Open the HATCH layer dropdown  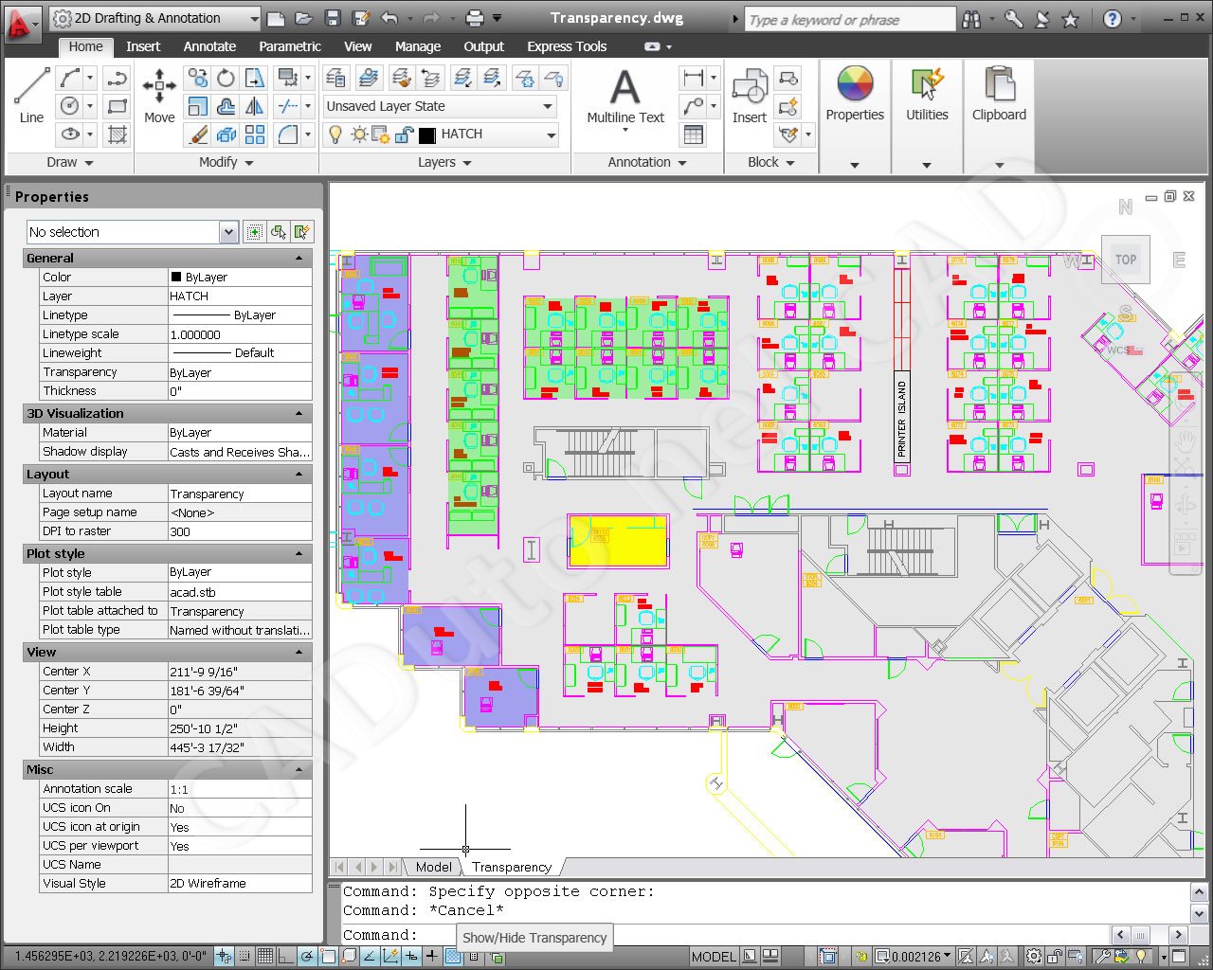coord(550,135)
